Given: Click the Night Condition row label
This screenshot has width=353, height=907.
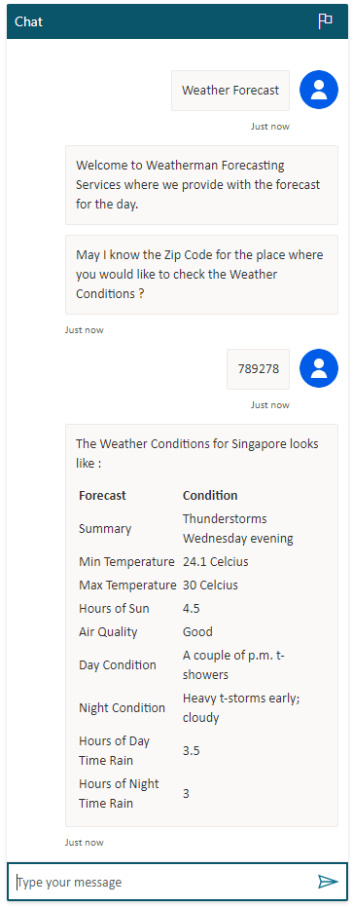Looking at the screenshot, I should tap(122, 708).
